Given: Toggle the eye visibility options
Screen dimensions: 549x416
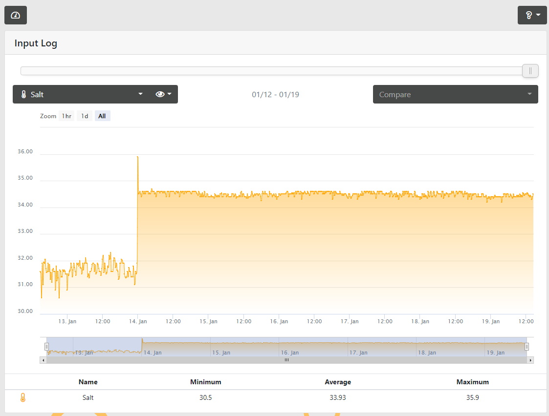Looking at the screenshot, I should point(160,94).
